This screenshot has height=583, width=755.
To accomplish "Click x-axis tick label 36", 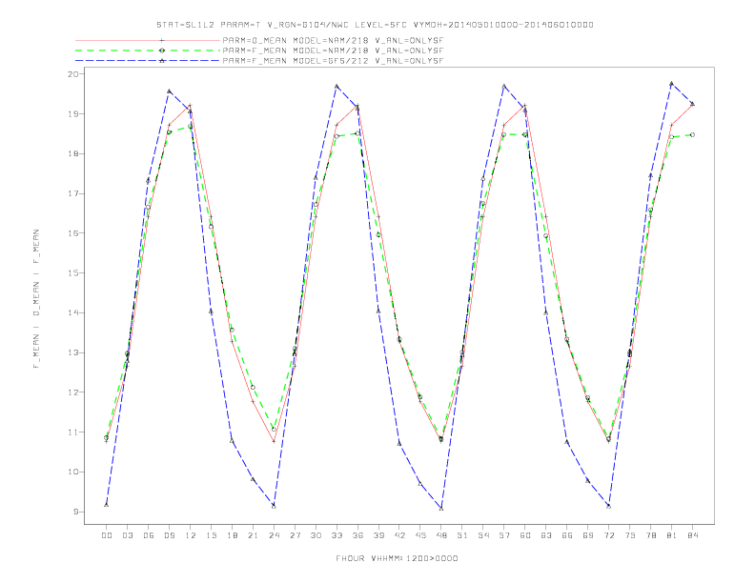I will point(357,535).
